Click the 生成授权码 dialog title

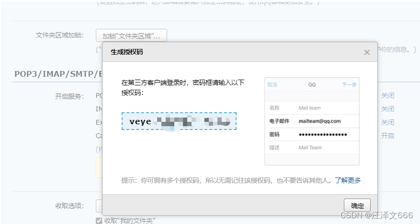tap(127, 52)
